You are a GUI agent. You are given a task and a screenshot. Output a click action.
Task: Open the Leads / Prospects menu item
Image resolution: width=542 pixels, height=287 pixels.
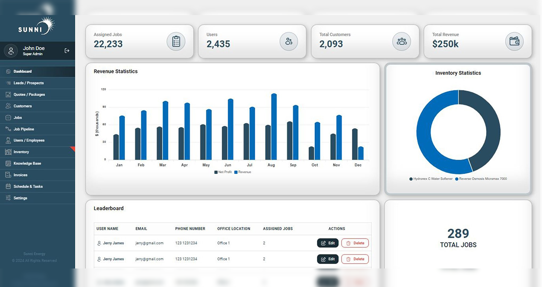(29, 83)
